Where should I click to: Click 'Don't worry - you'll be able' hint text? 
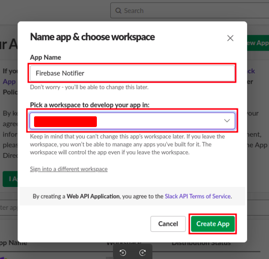[x=89, y=87]
